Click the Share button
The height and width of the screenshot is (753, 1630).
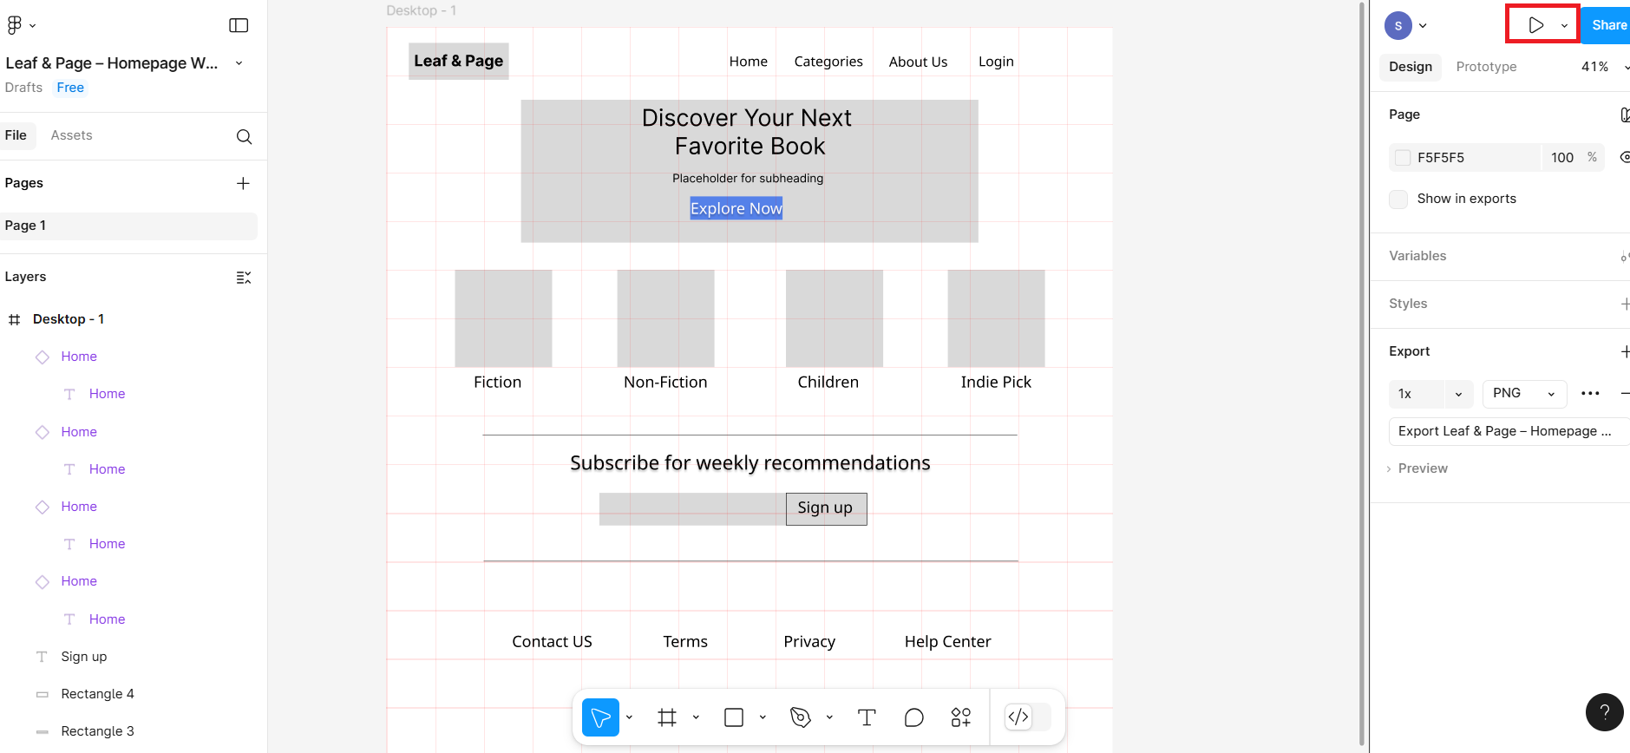point(1607,25)
